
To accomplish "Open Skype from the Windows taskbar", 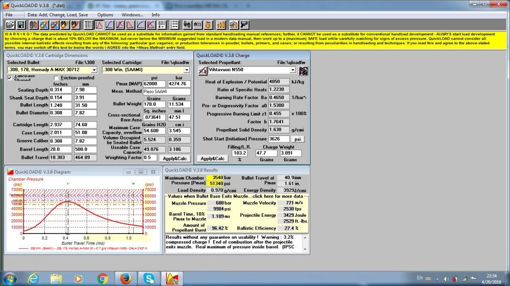I will [149, 278].
